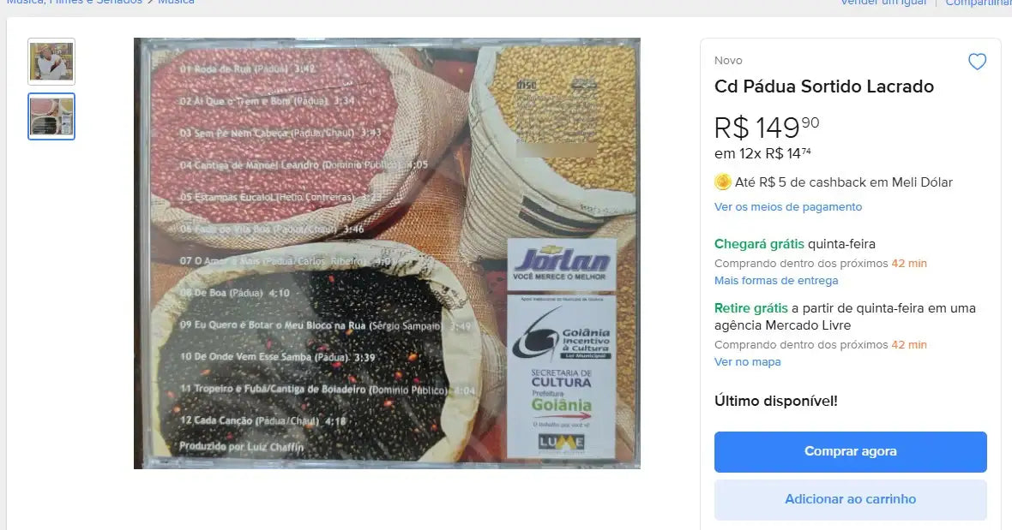Click the Comprar agora button
Viewport: 1012px width, 530px height.
(x=850, y=451)
